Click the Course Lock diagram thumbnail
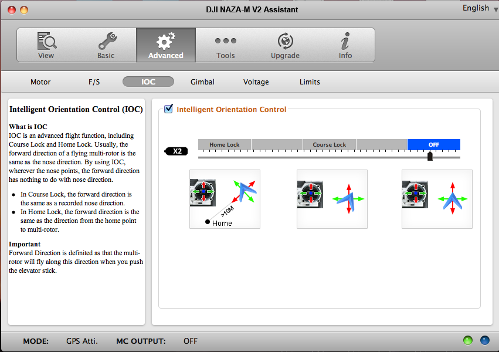Image resolution: width=499 pixels, height=352 pixels. point(332,199)
